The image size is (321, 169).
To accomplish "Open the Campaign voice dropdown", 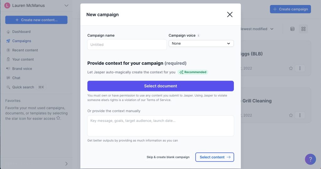I will tap(201, 43).
